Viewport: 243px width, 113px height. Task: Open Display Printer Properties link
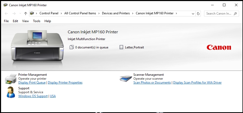65,83
